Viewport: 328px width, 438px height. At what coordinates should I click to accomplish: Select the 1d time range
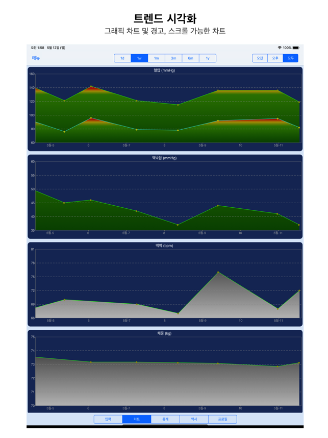(x=122, y=58)
